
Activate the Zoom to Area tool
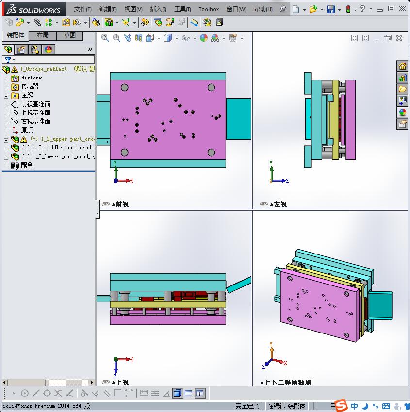coord(116,38)
